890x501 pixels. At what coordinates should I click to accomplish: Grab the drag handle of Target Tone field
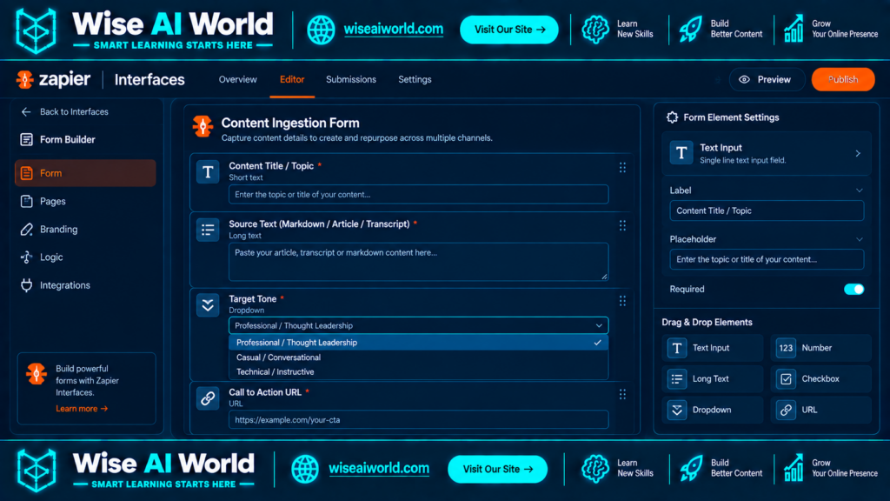pyautogui.click(x=622, y=300)
